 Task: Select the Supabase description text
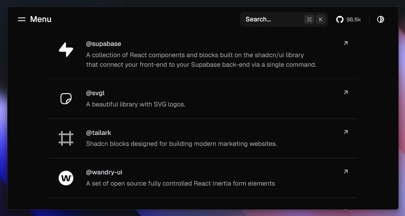(201, 60)
